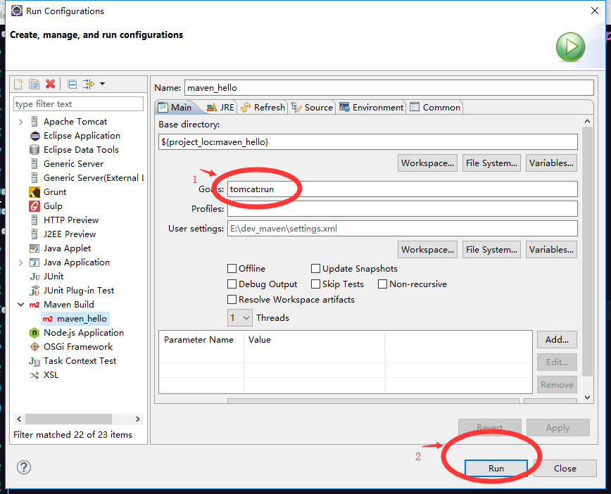This screenshot has height=494, width=611.
Task: Enable the Offline checkbox
Action: (232, 269)
